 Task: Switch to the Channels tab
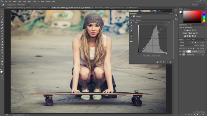coord(187,40)
